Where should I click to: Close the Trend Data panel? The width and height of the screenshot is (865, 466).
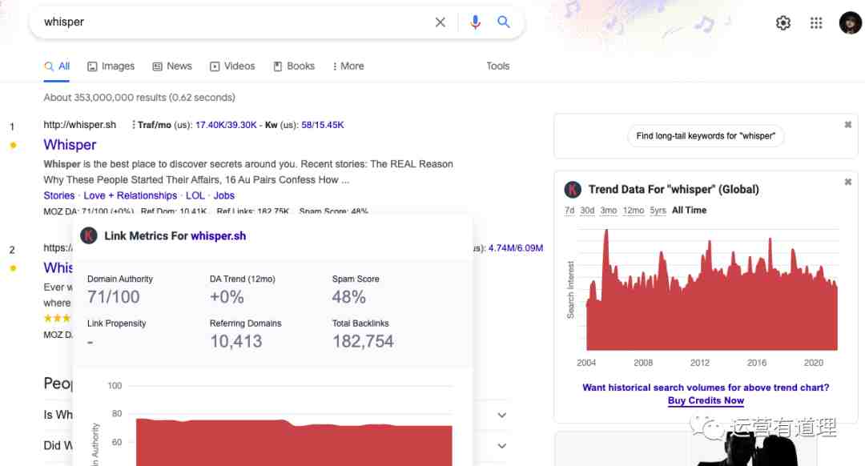click(x=848, y=182)
